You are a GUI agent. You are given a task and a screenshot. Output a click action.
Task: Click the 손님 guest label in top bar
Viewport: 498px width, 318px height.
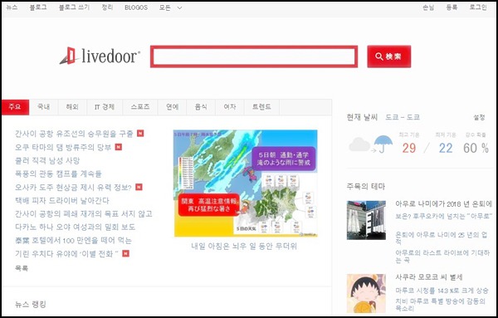coord(428,7)
